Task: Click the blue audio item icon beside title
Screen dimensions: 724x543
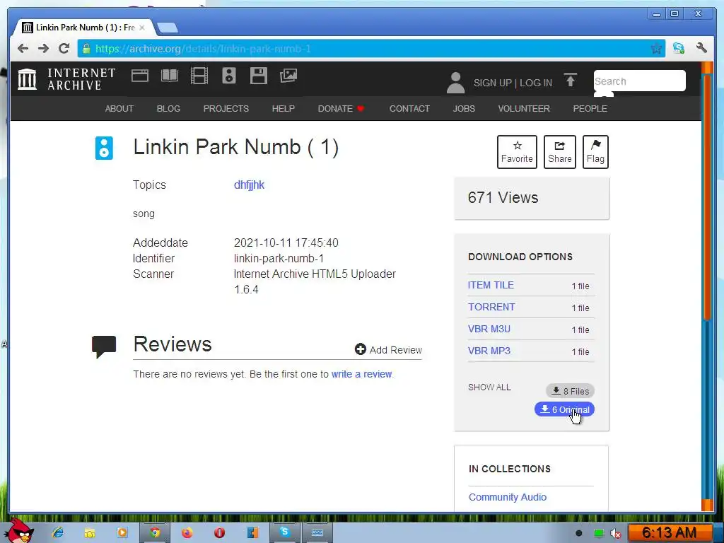Action: coord(104,148)
